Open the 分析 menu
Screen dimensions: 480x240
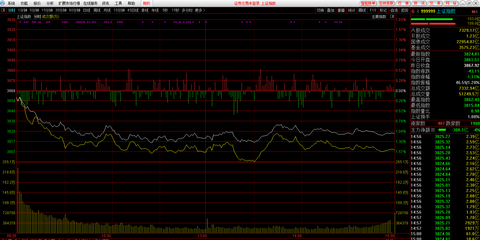(50, 3)
